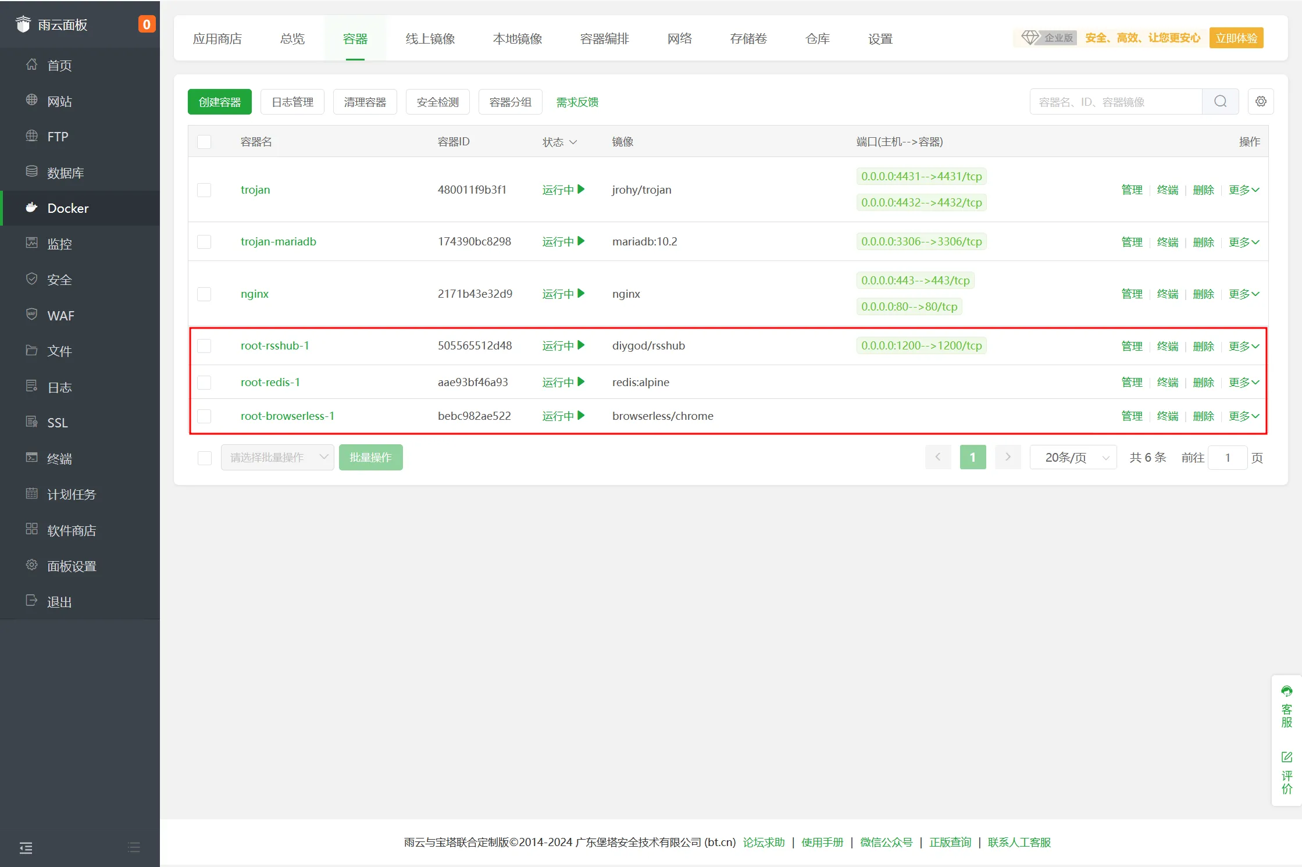Toggle run state arrow for trojan
Viewport: 1302px width, 867px height.
click(581, 190)
